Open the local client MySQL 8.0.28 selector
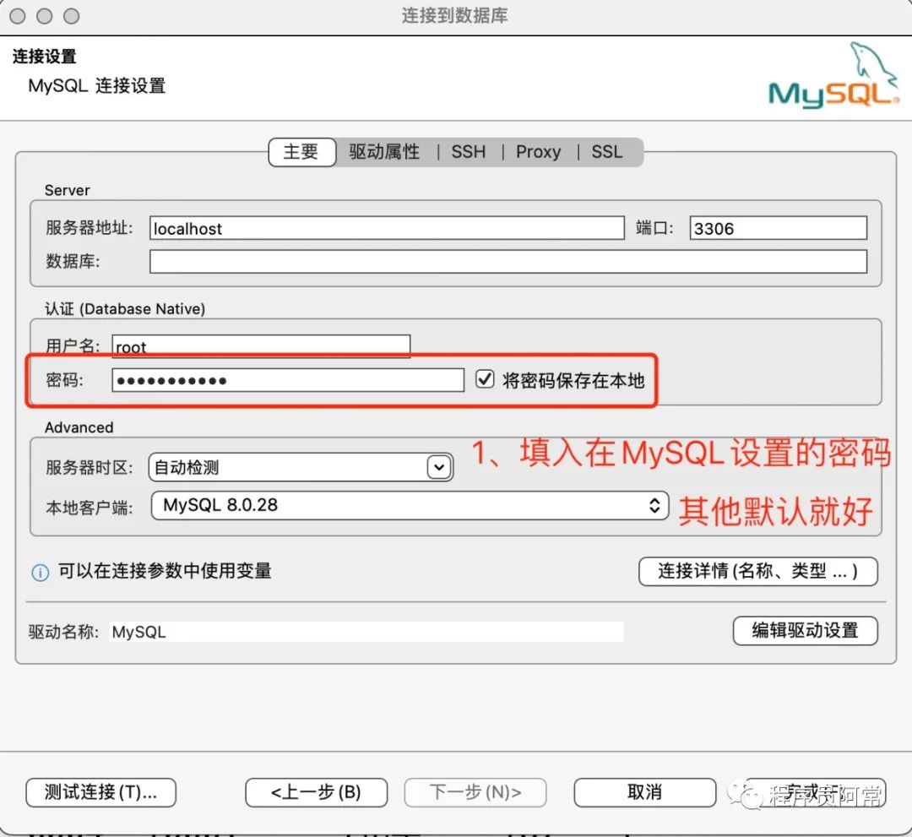Viewport: 912px width, 837px height. (410, 505)
